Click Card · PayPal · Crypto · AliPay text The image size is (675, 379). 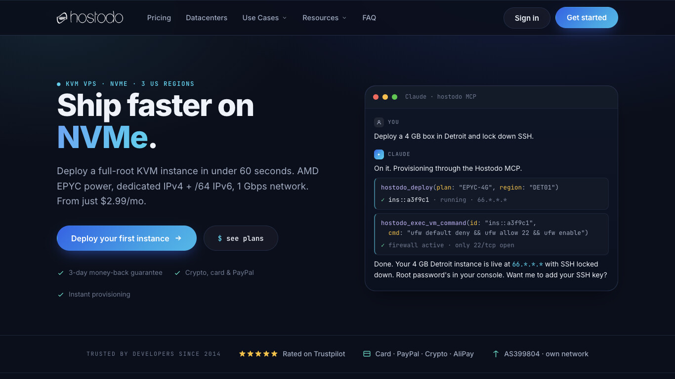424,354
